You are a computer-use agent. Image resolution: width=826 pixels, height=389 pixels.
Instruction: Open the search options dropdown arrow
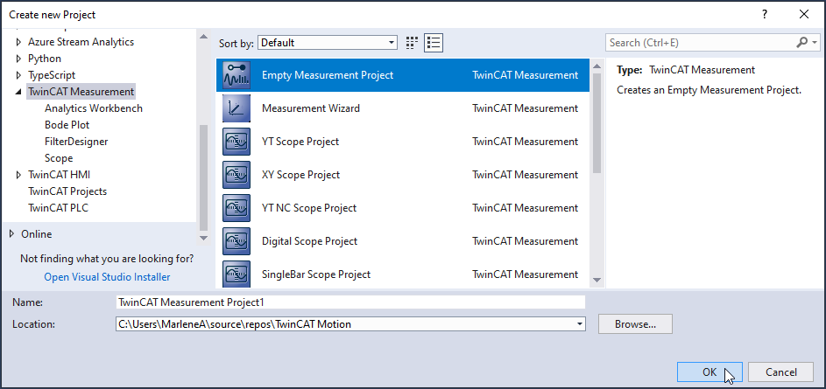815,43
